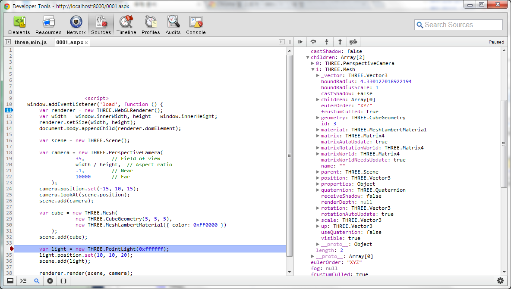
Task: Step into next function call
Action: point(327,42)
